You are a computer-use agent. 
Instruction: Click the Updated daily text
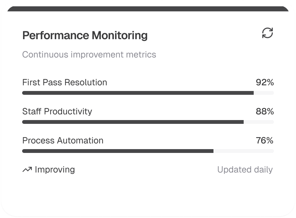[x=245, y=170]
